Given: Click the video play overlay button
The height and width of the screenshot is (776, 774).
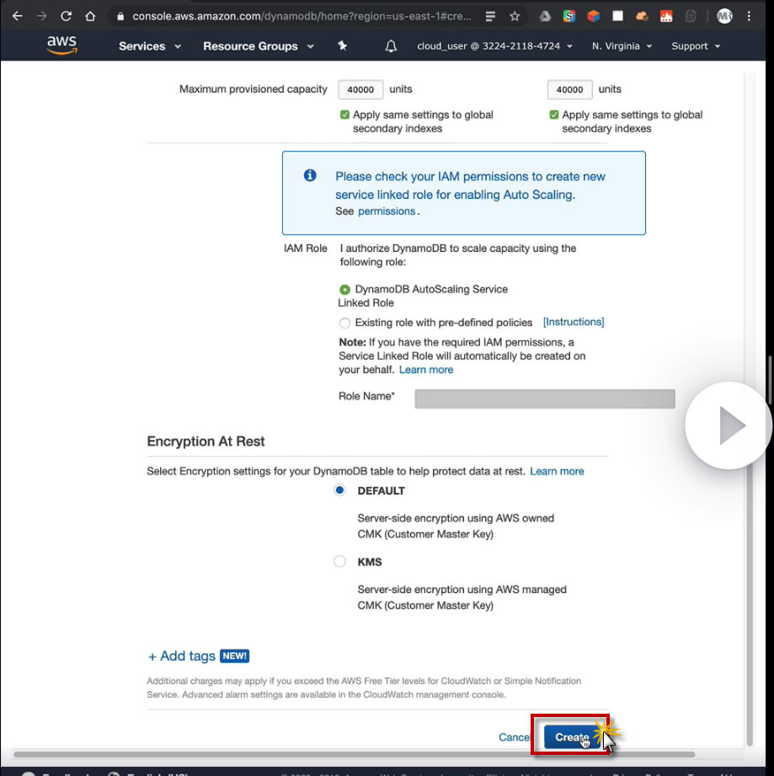Looking at the screenshot, I should click(x=729, y=425).
